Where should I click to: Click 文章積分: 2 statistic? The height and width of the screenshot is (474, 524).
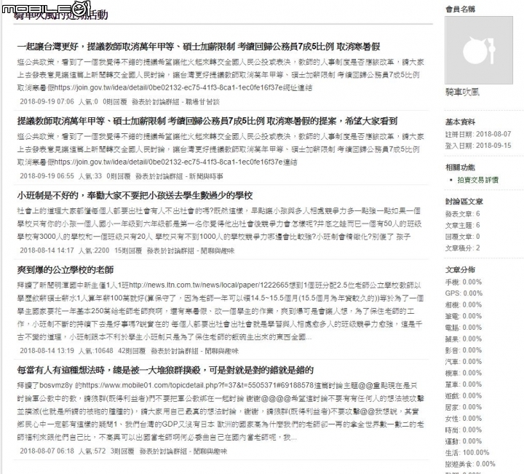(x=462, y=248)
